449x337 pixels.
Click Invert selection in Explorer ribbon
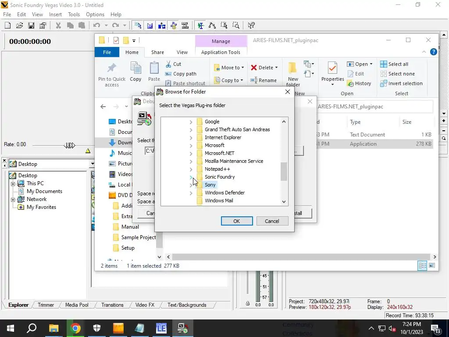pos(401,83)
